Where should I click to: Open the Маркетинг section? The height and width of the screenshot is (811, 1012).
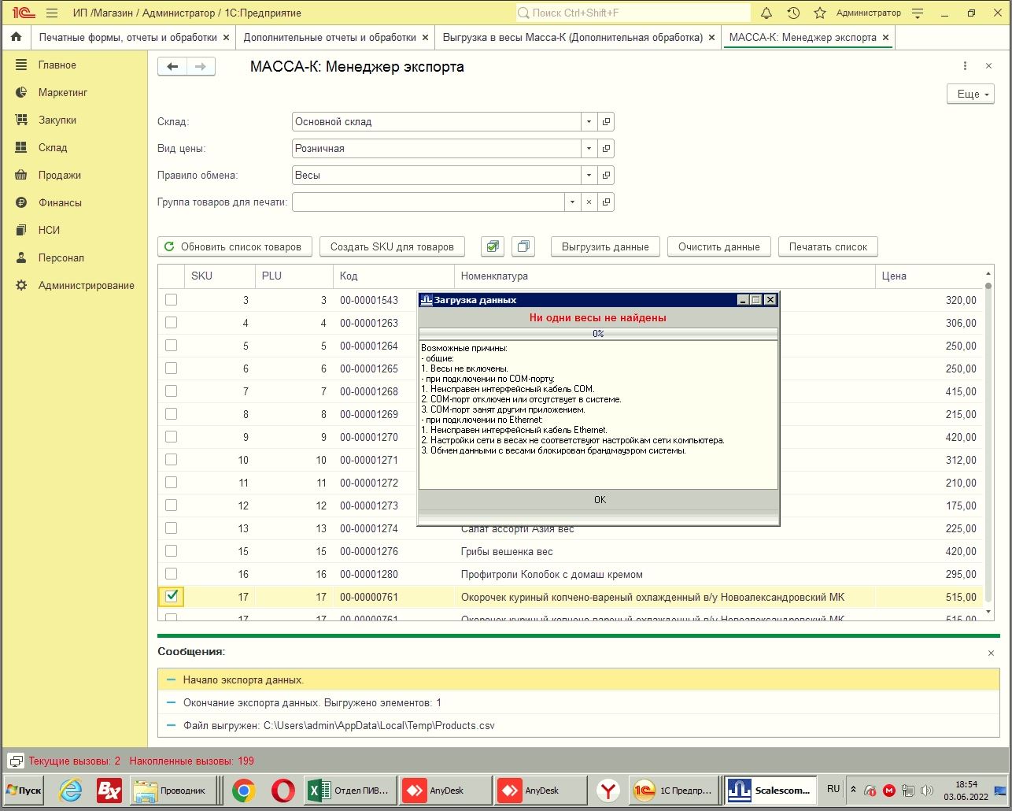[63, 92]
